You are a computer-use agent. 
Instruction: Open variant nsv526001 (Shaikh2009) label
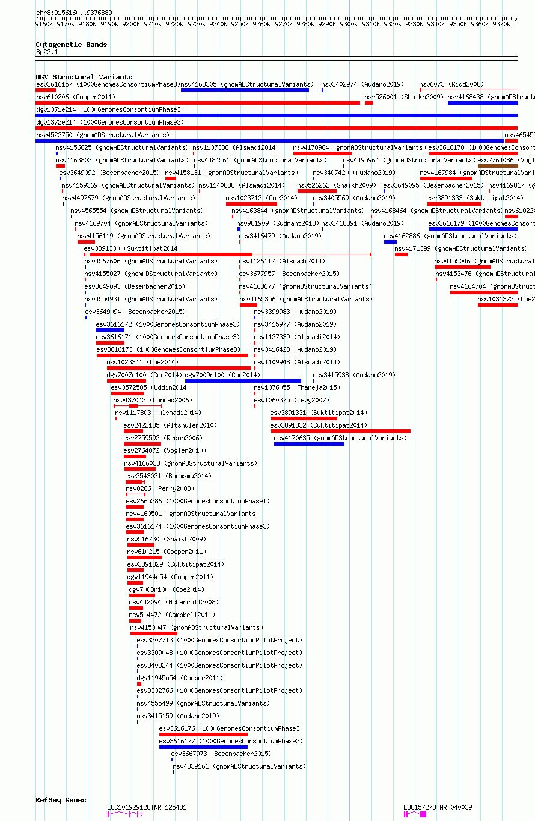(404, 97)
